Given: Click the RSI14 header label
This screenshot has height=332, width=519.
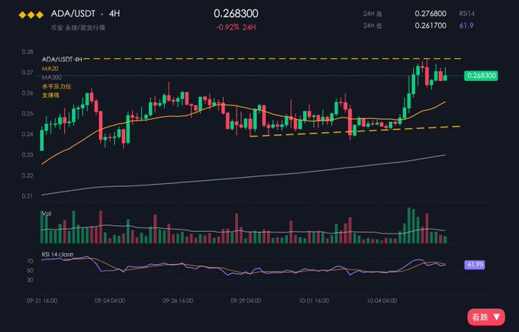Looking at the screenshot, I should click(466, 14).
